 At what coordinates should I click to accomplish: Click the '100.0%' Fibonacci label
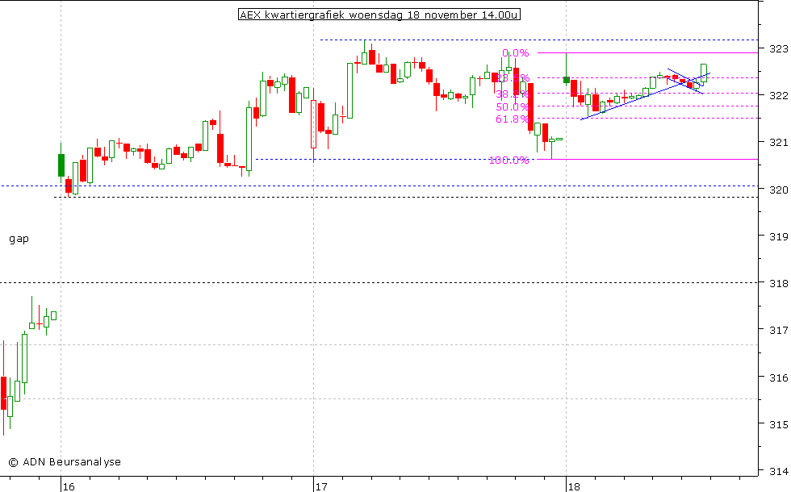coord(509,161)
